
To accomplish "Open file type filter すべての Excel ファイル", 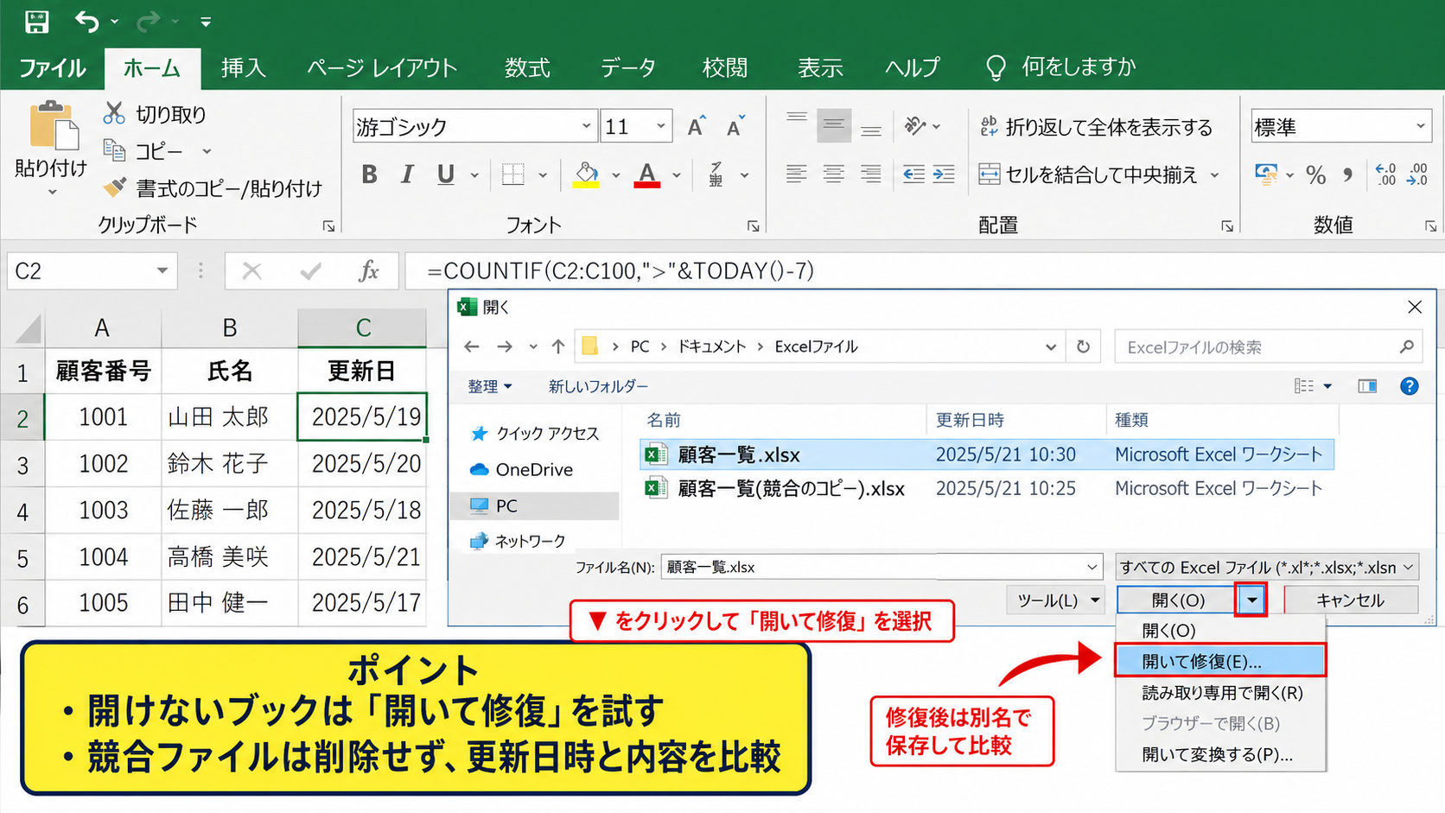I will coord(1267,567).
